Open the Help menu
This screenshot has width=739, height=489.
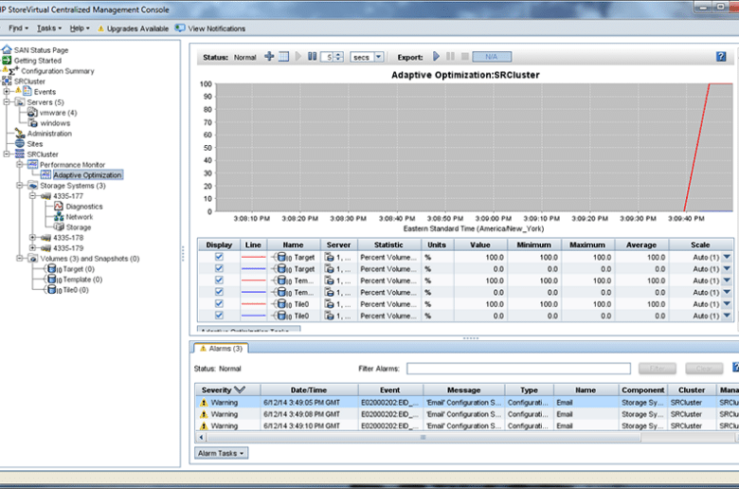[x=80, y=28]
